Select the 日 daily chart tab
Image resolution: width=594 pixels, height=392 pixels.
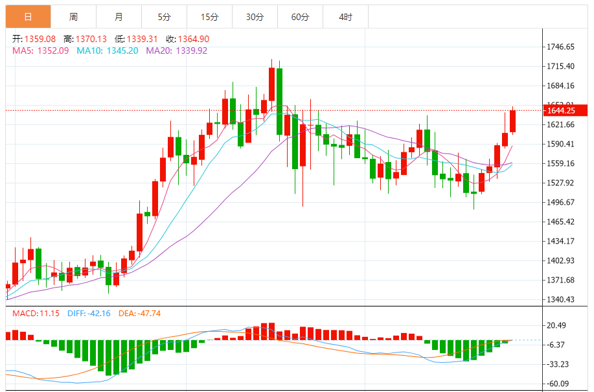(x=28, y=17)
